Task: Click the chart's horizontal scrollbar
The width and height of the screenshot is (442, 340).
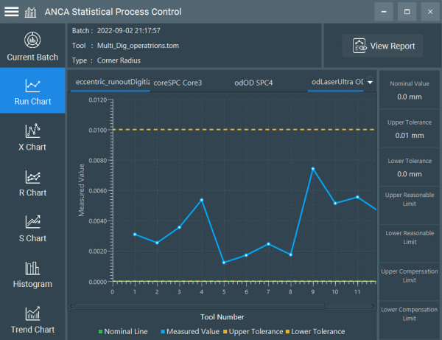Action: coord(221,305)
